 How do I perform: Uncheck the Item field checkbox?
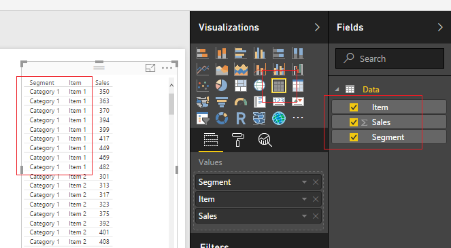click(x=354, y=107)
